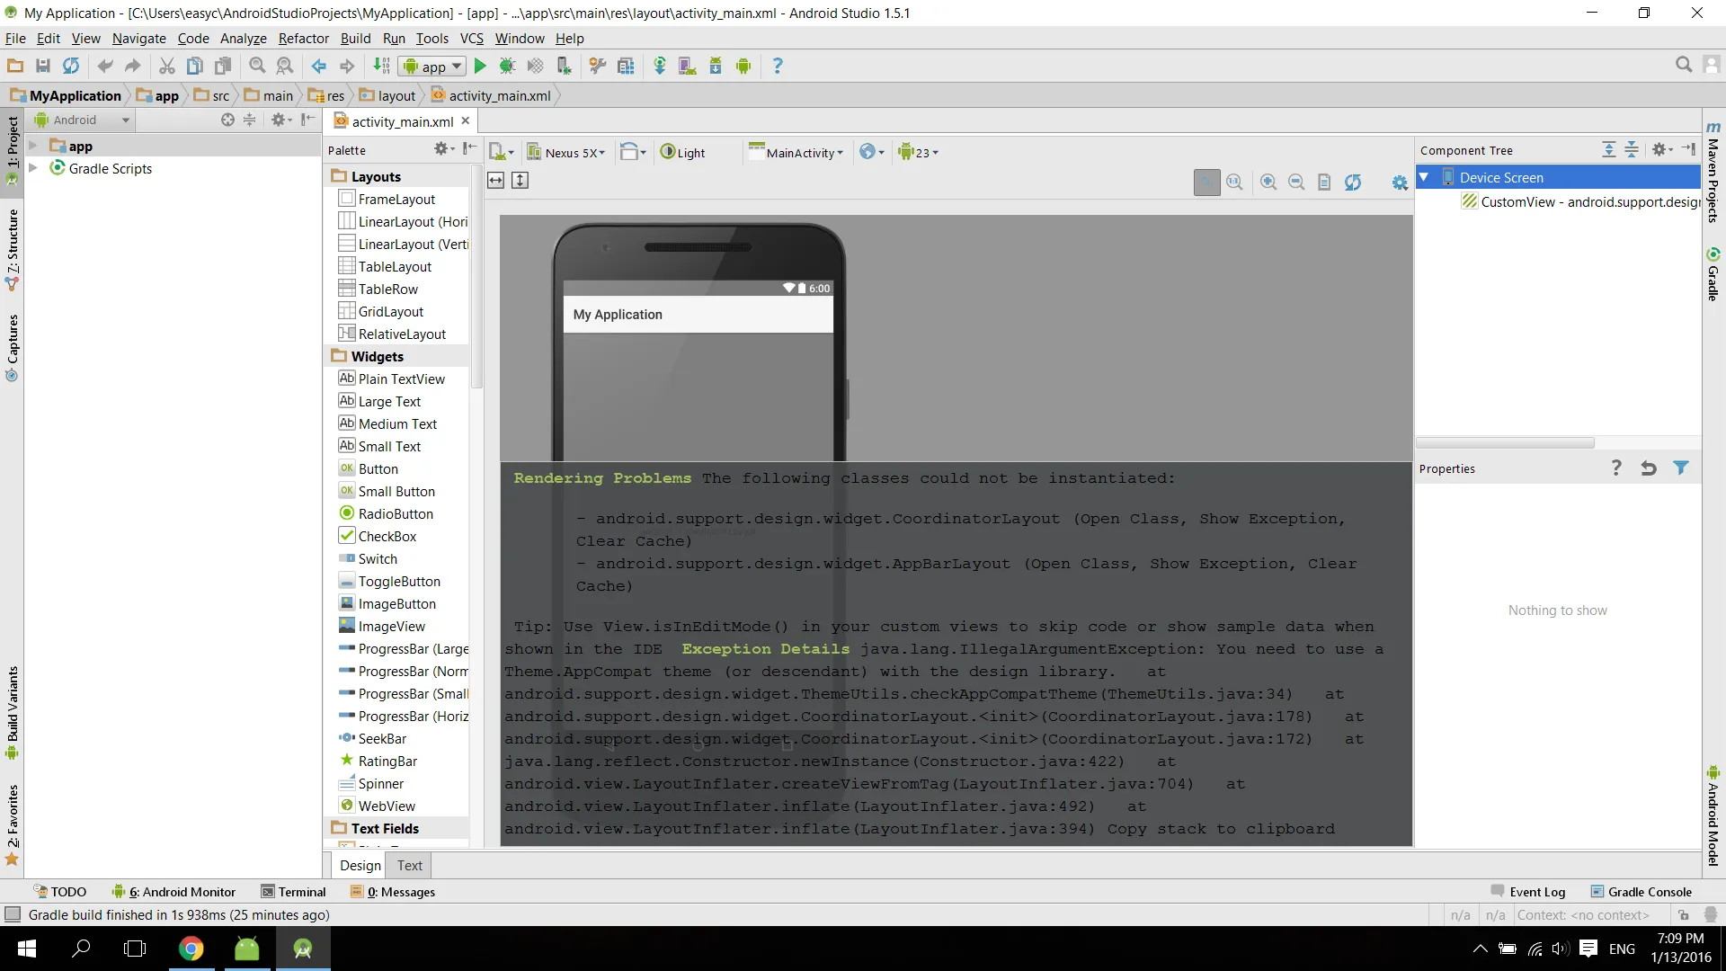Viewport: 1726px width, 971px height.
Task: Run the app with green play button
Action: pos(480,66)
